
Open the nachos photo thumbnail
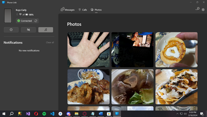(x=176, y=87)
